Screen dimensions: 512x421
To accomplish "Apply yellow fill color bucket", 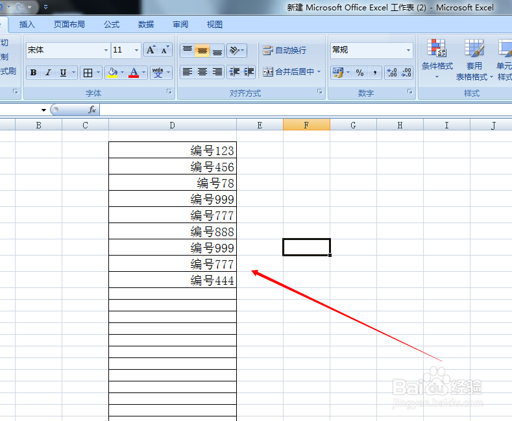I will (113, 73).
